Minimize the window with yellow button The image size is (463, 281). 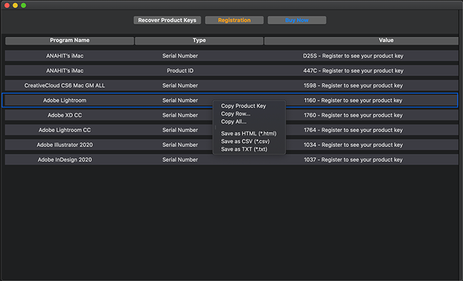(x=15, y=5)
